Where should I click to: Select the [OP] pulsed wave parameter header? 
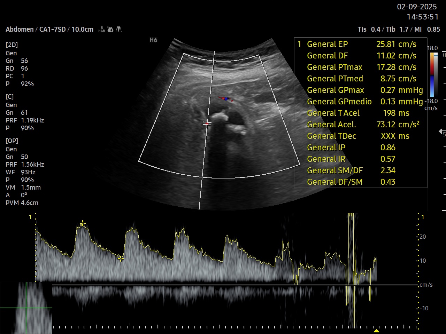(x=11, y=141)
